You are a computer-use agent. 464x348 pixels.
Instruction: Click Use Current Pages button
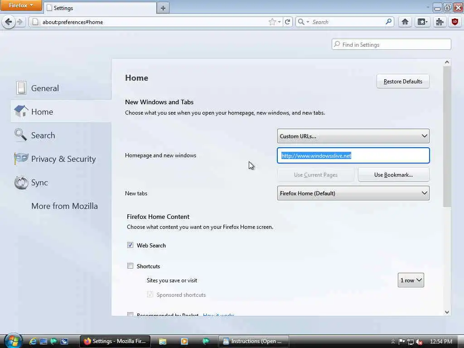pos(315,174)
